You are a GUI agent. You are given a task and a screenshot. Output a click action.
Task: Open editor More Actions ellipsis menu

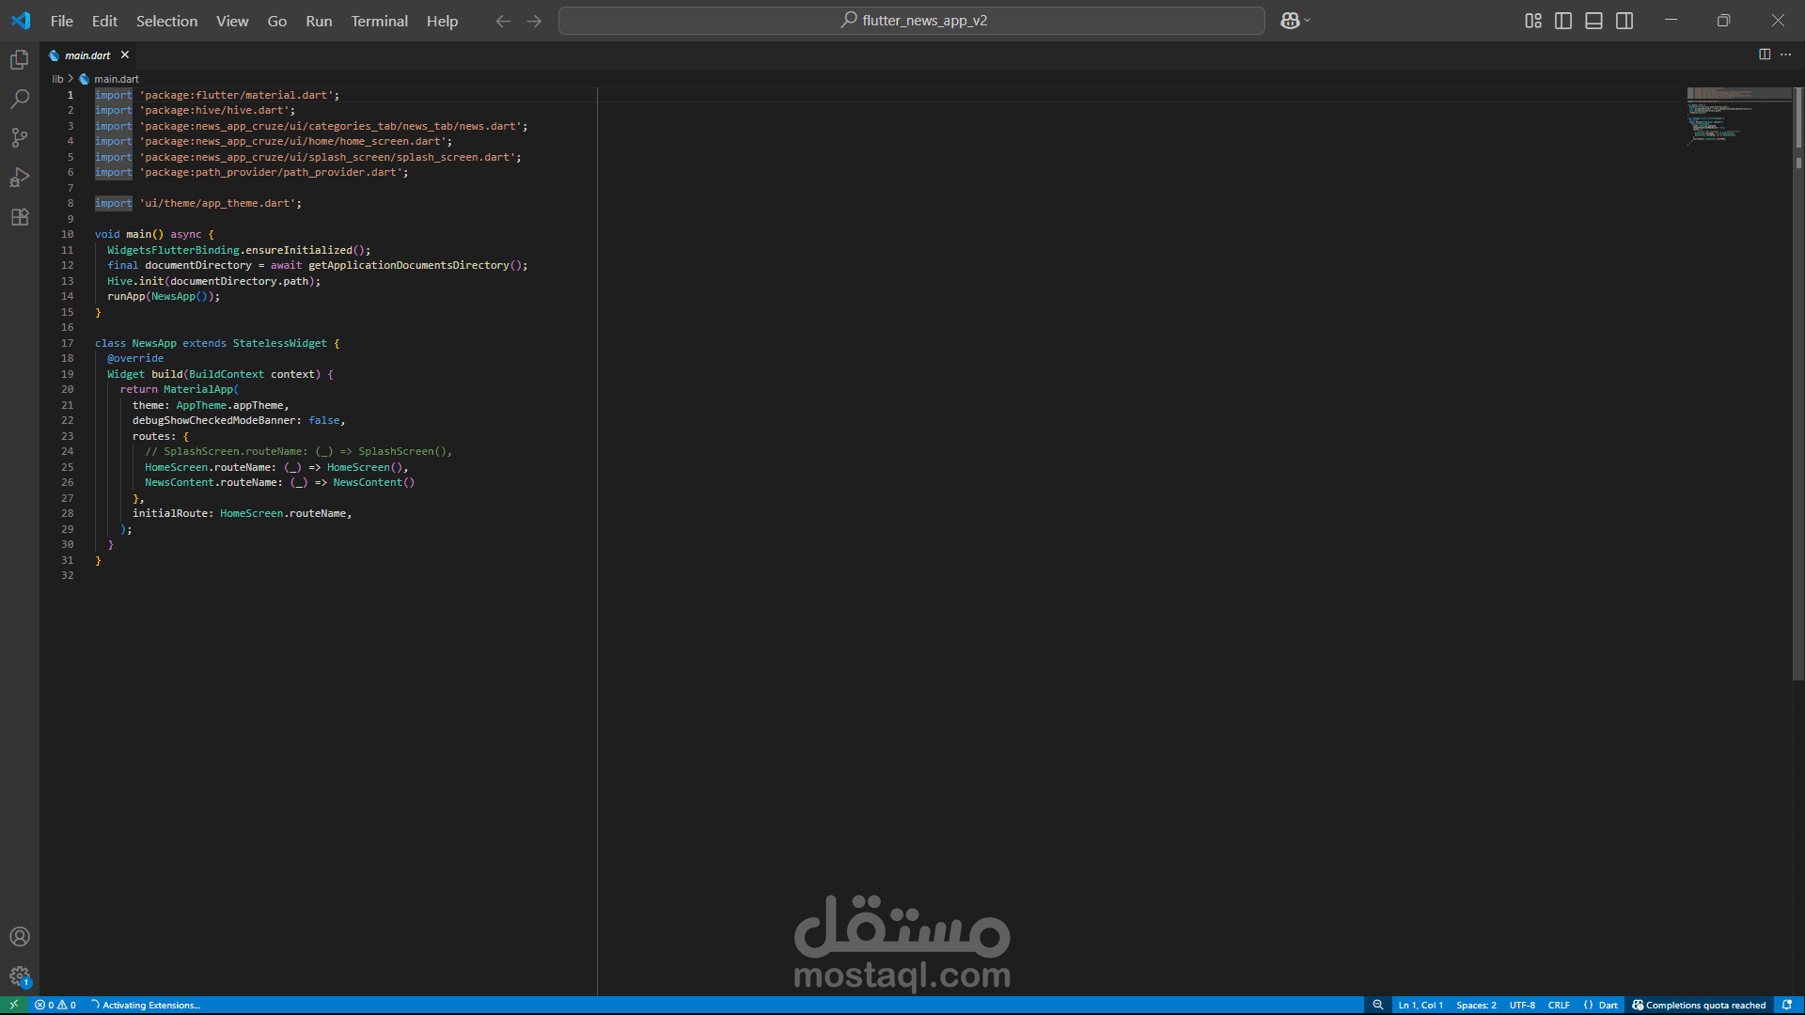[1786, 55]
